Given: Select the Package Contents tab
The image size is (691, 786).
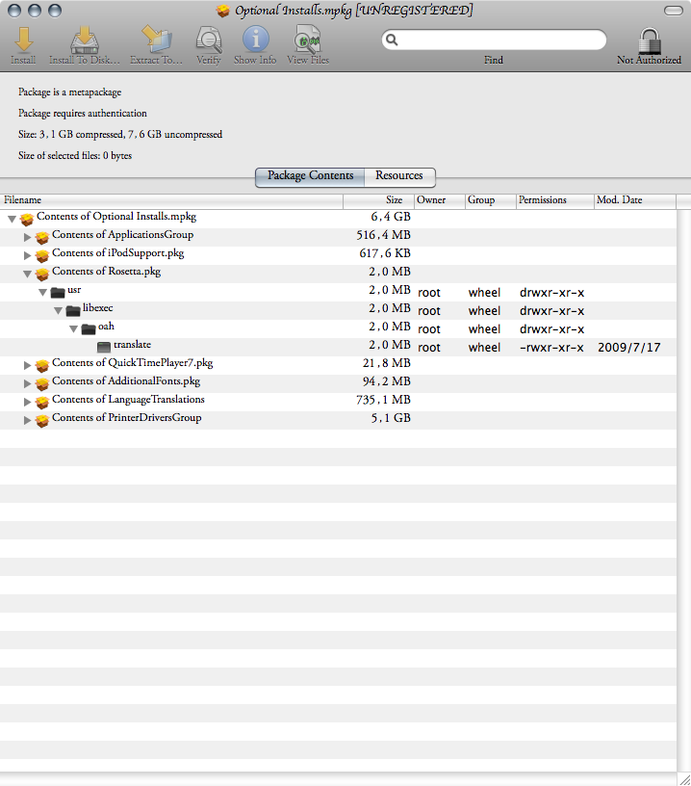Looking at the screenshot, I should click(x=311, y=176).
